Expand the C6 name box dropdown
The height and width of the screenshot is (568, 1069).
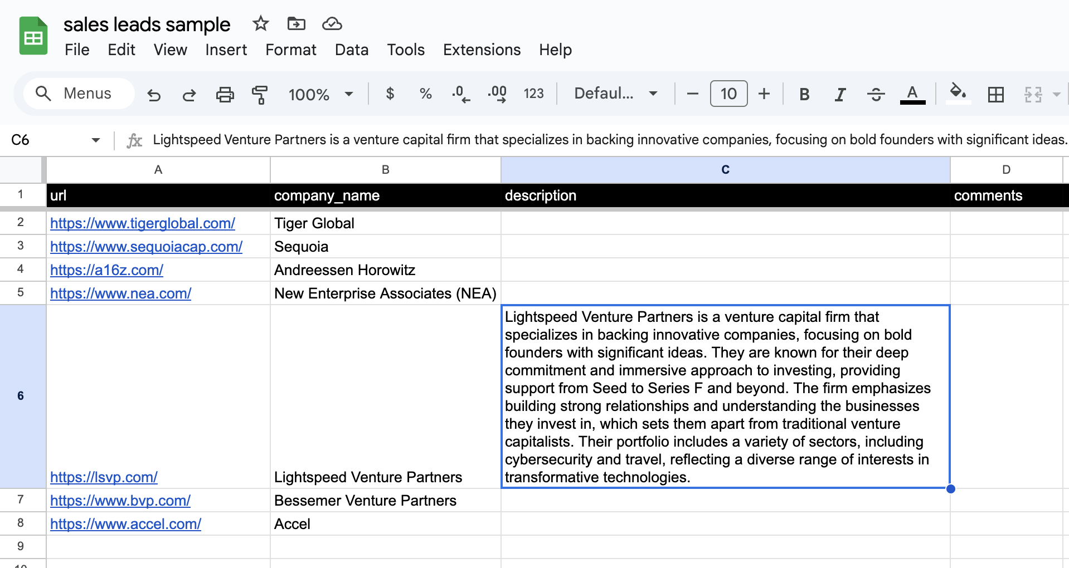(95, 140)
